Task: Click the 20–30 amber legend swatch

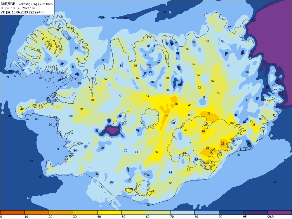Action: point(61,213)
